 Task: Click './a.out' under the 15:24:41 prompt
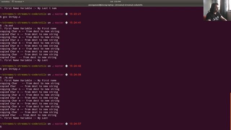(8, 26)
